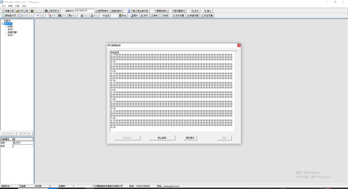Click the 解锁 unlock toolbar button
Screen dimensions: 348x189
[x=94, y=15]
